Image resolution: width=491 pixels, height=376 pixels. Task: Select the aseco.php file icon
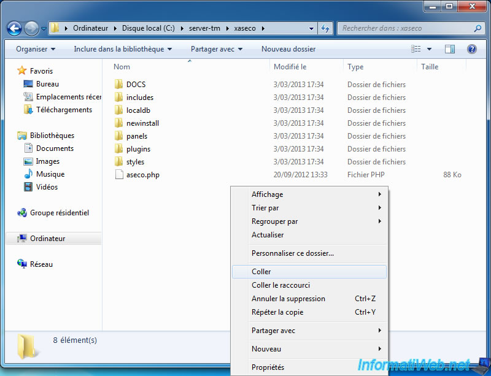[x=119, y=174]
